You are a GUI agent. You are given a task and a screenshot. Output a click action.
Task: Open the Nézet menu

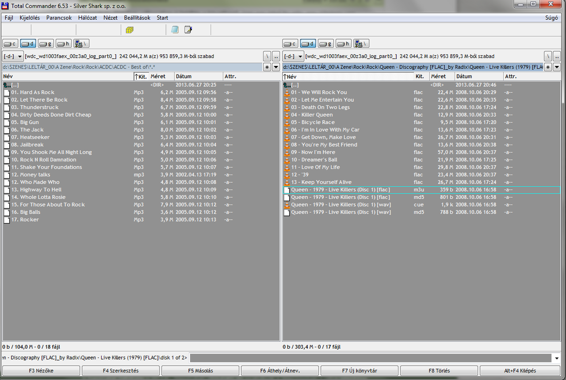111,18
